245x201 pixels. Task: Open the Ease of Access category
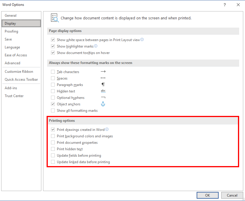pos(21,55)
